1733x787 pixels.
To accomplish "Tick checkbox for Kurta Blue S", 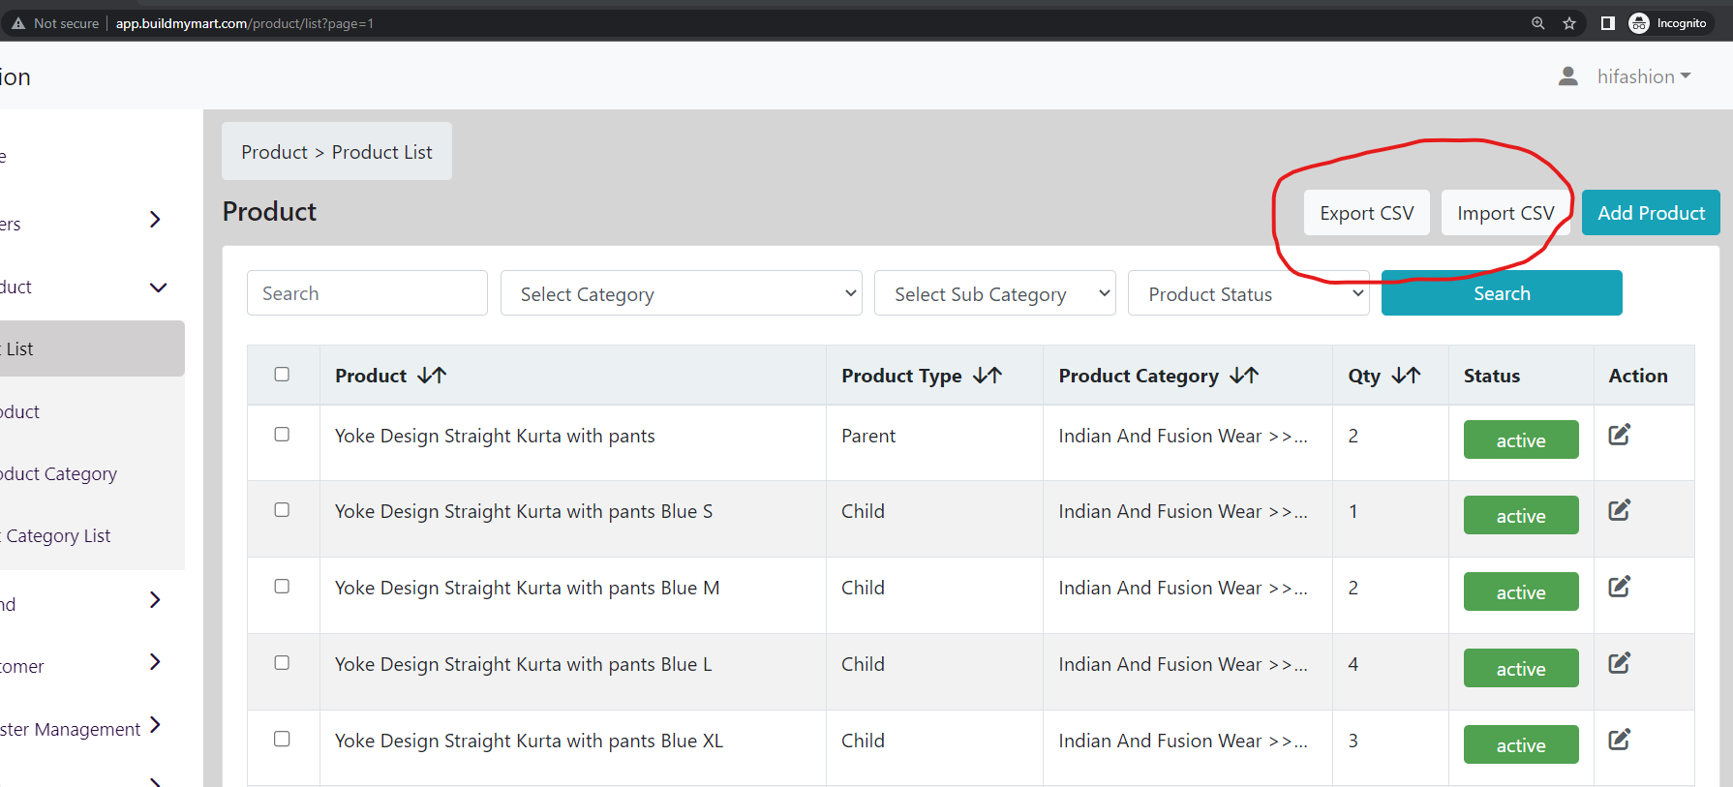I will [282, 509].
